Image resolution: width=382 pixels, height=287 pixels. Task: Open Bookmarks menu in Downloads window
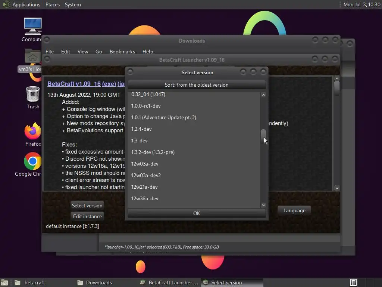[122, 52]
